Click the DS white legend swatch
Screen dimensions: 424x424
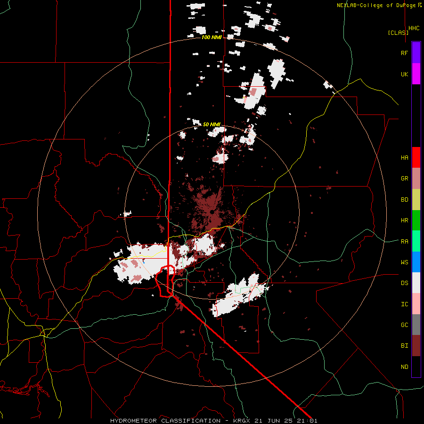[x=416, y=283]
